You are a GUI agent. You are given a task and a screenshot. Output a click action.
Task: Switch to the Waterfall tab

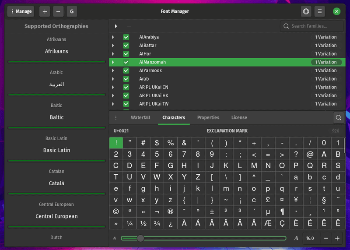point(140,117)
